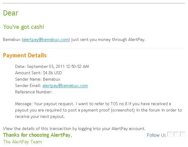Screen dimensions: 188x147
Task: Click the Follow Us label
Action: click(x=156, y=135)
